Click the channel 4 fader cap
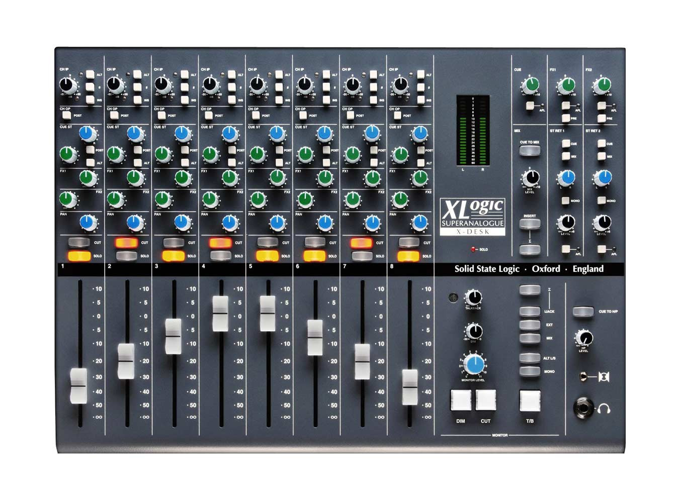The width and height of the screenshot is (679, 504). (220, 314)
